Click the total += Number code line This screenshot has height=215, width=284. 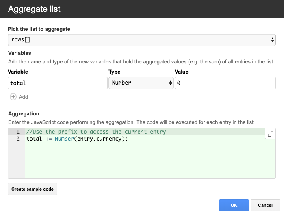(x=77, y=139)
